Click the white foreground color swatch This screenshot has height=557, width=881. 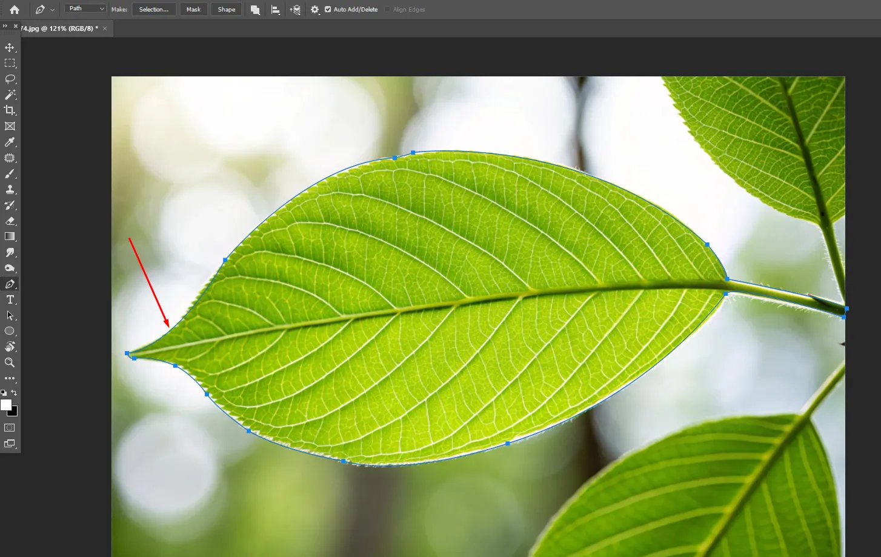pyautogui.click(x=6, y=405)
